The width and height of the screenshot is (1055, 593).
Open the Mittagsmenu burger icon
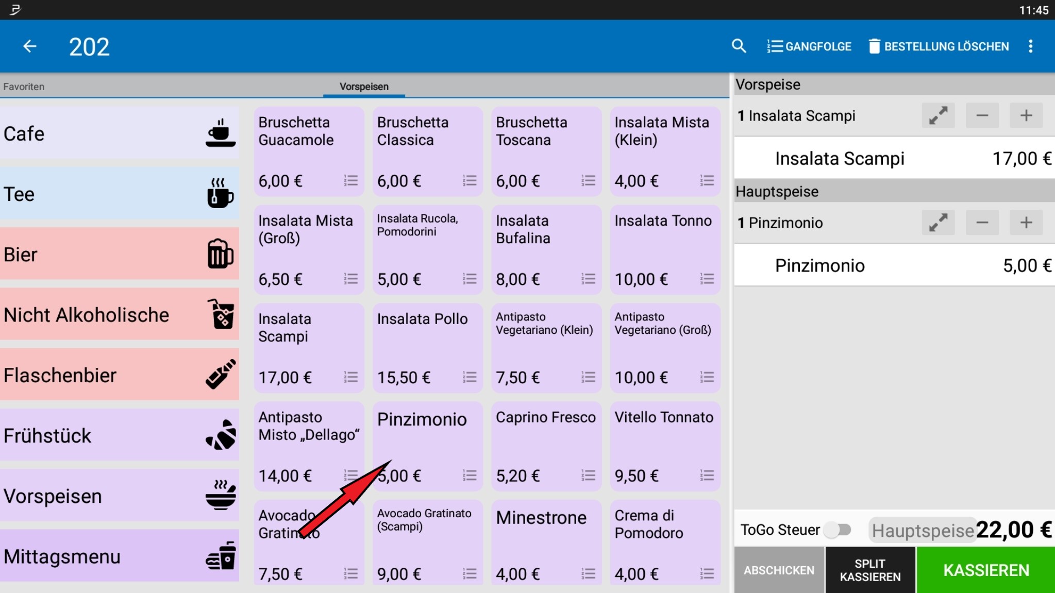click(221, 555)
